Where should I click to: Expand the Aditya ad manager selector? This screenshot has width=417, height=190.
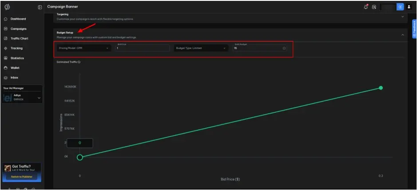pos(22,97)
